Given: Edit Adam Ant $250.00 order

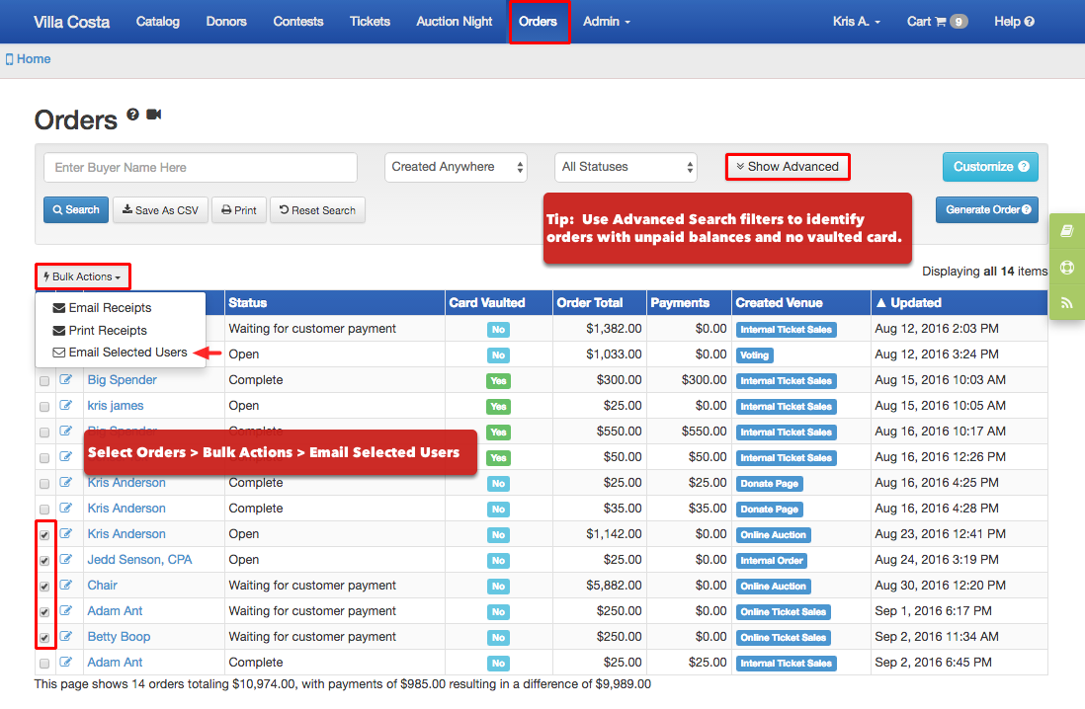Looking at the screenshot, I should coord(66,611).
